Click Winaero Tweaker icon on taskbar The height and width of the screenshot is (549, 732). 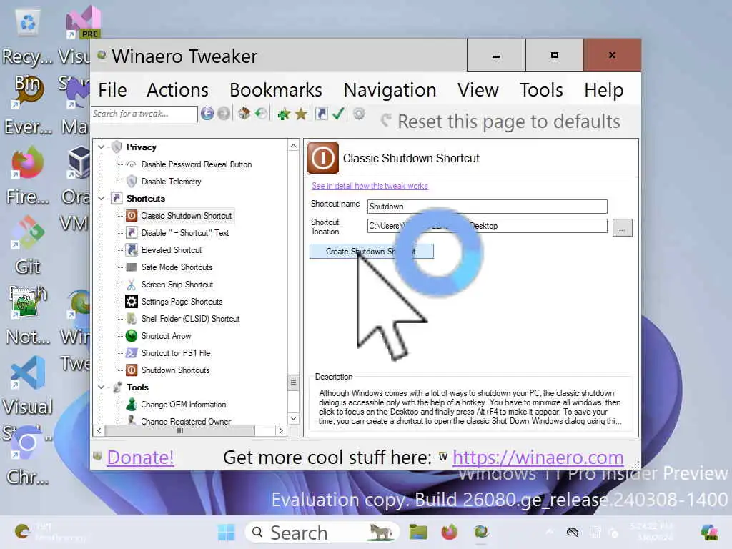click(x=481, y=532)
